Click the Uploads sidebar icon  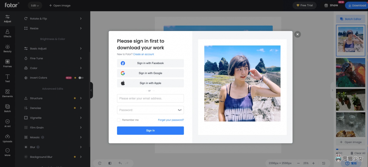pos(7,138)
